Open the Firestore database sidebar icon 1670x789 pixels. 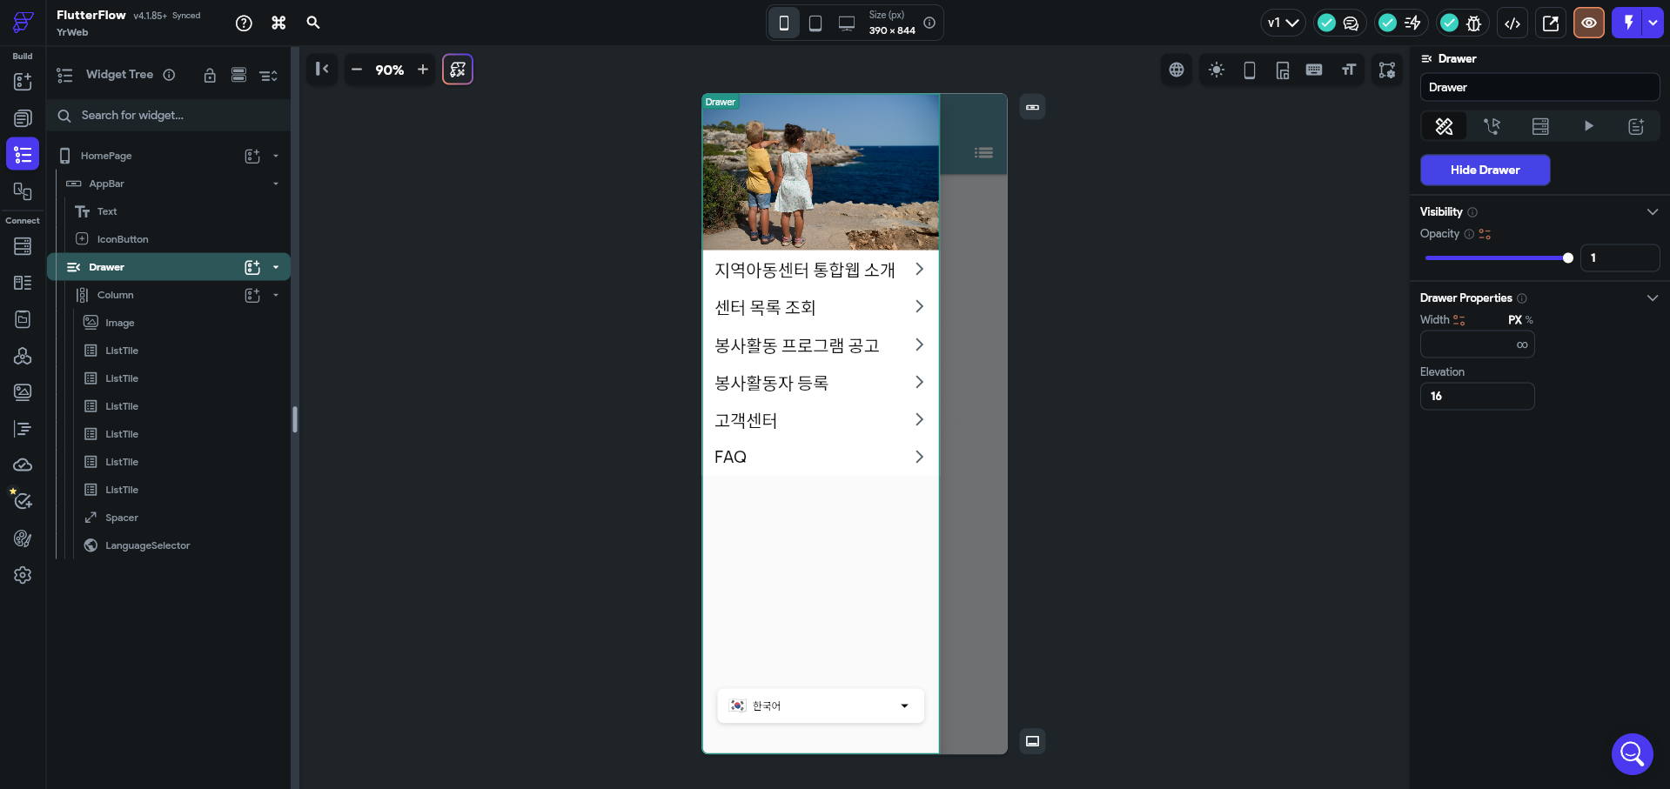coord(23,246)
